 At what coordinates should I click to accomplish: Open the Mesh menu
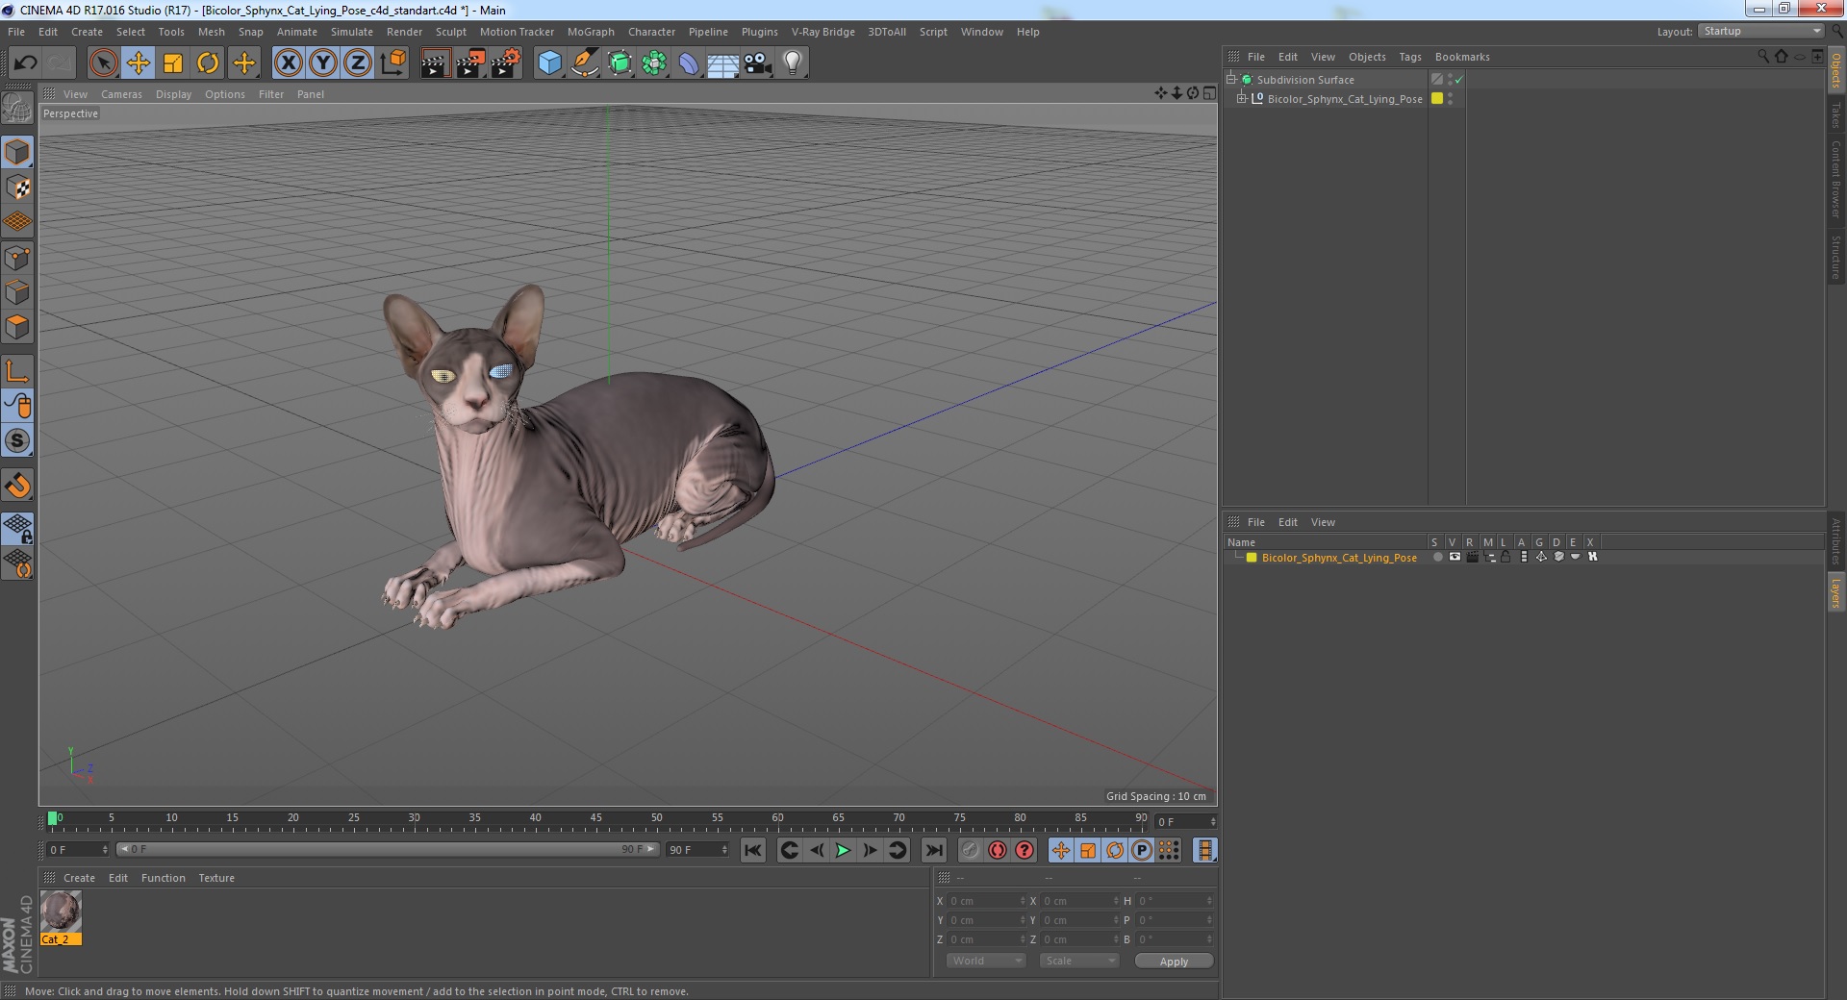pyautogui.click(x=212, y=32)
